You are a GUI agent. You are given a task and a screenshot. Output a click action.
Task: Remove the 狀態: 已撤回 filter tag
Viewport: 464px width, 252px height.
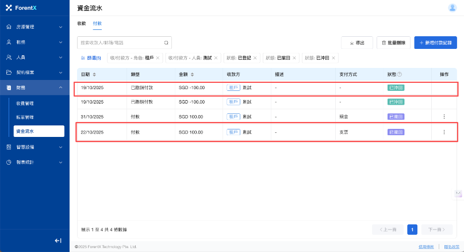coord(294,58)
